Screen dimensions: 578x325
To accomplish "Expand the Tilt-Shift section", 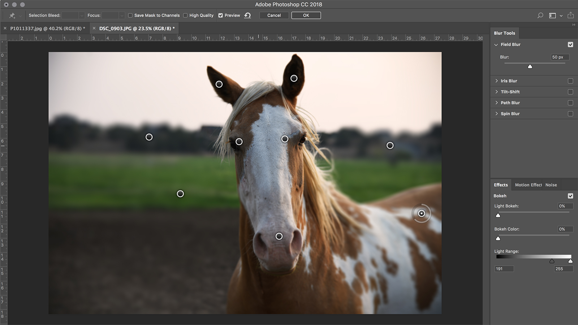I will pos(496,92).
